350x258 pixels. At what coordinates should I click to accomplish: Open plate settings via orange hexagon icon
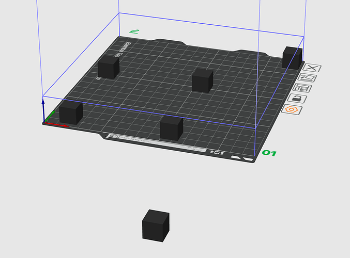[x=292, y=109]
